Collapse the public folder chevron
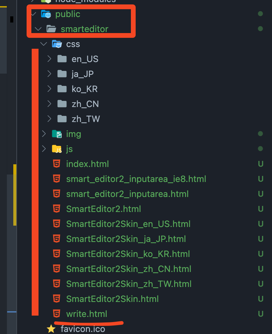Image resolution: width=272 pixels, height=334 pixels. pos(34,14)
